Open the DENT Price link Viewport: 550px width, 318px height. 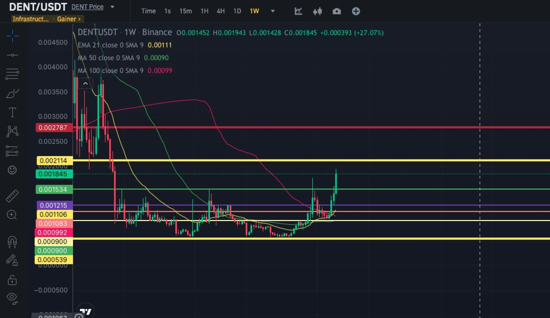87,7
